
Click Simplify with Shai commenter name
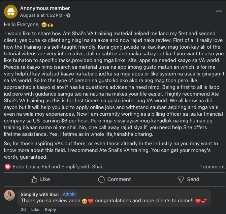click(x=40, y=194)
